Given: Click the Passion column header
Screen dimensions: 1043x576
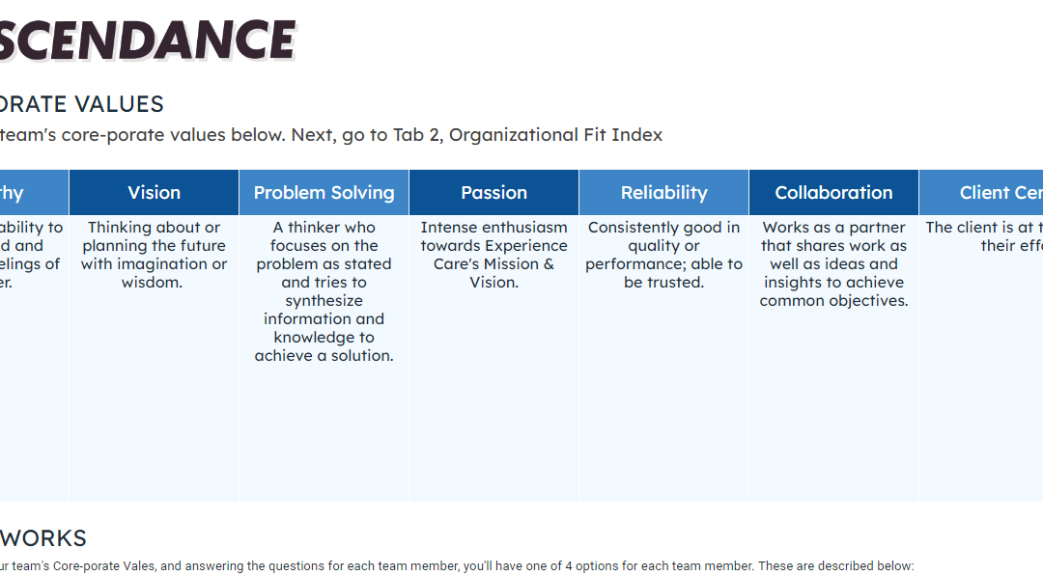Looking at the screenshot, I should (x=493, y=193).
